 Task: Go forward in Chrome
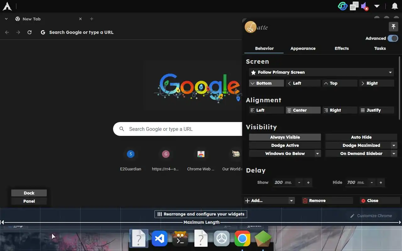pyautogui.click(x=18, y=32)
